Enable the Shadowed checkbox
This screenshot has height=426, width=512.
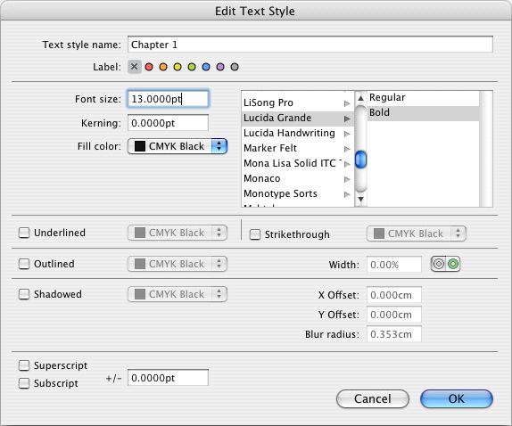[x=24, y=294]
